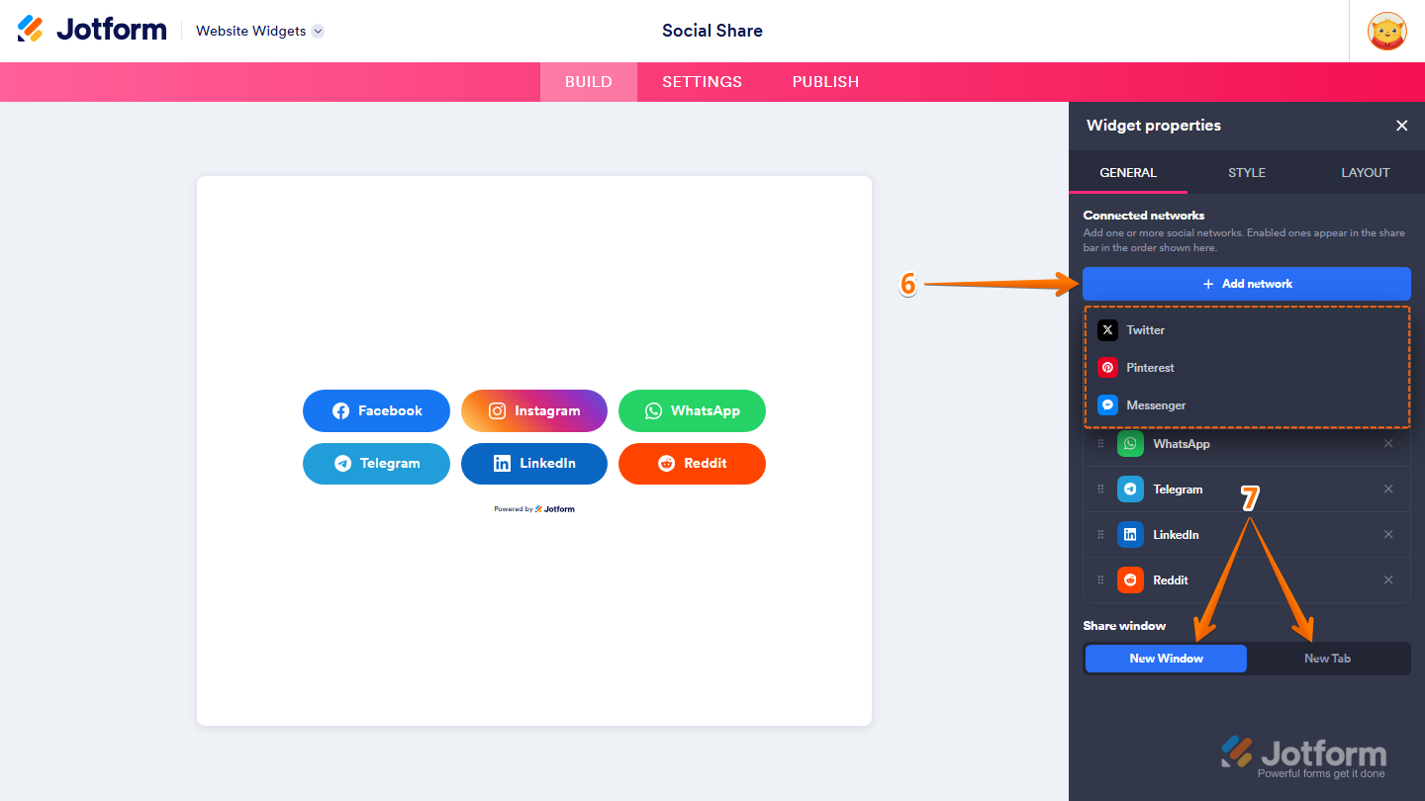This screenshot has height=801, width=1425.
Task: Choose Messenger from the network list
Action: coord(1247,405)
